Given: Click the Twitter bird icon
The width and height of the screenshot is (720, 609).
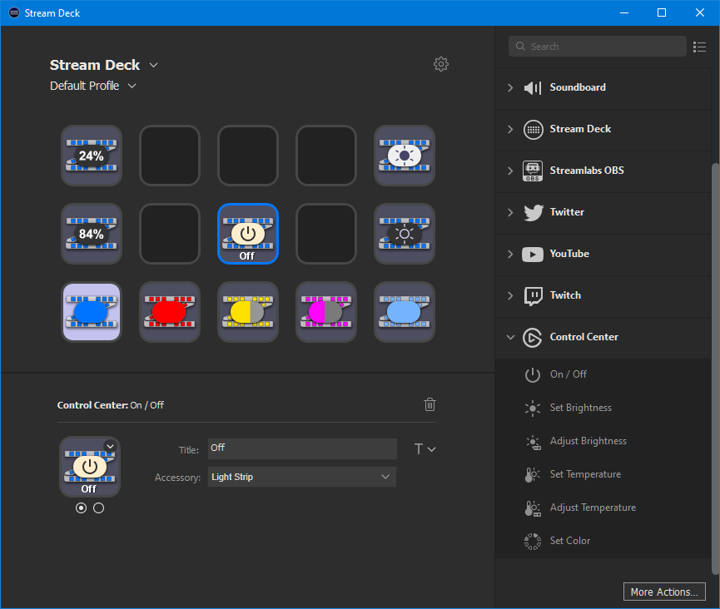Looking at the screenshot, I should click(x=533, y=212).
